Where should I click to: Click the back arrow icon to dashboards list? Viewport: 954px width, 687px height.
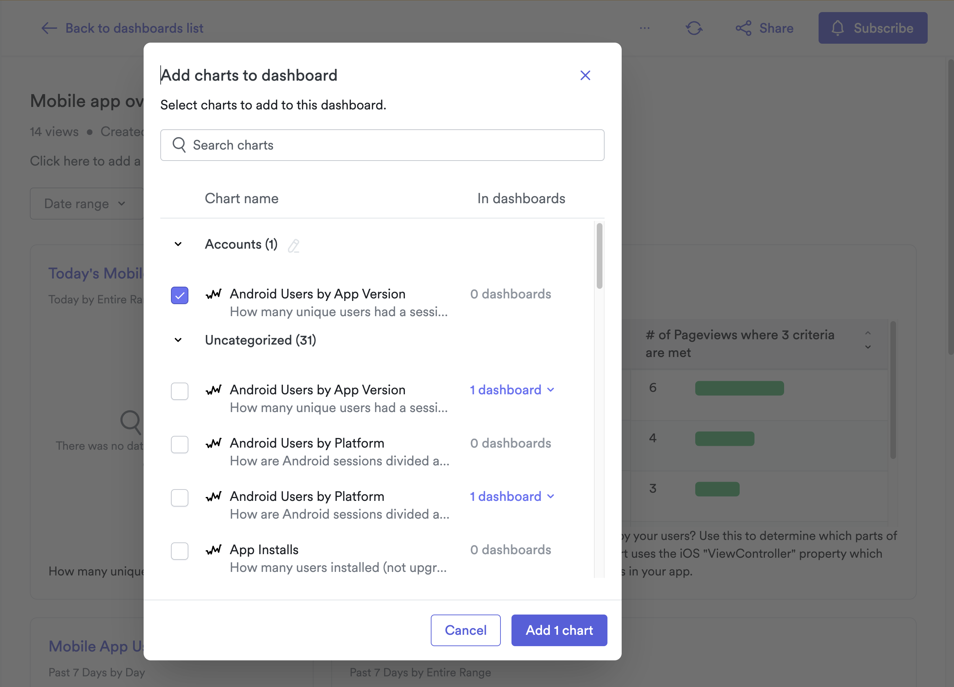coord(49,28)
